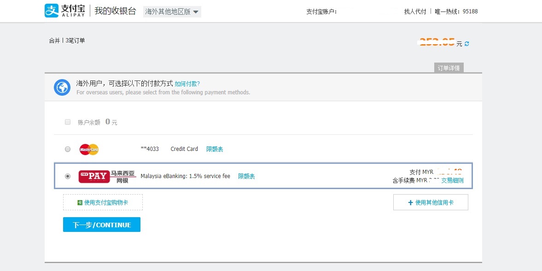Click the green shopping card icon
The image size is (542, 271).
(x=80, y=202)
